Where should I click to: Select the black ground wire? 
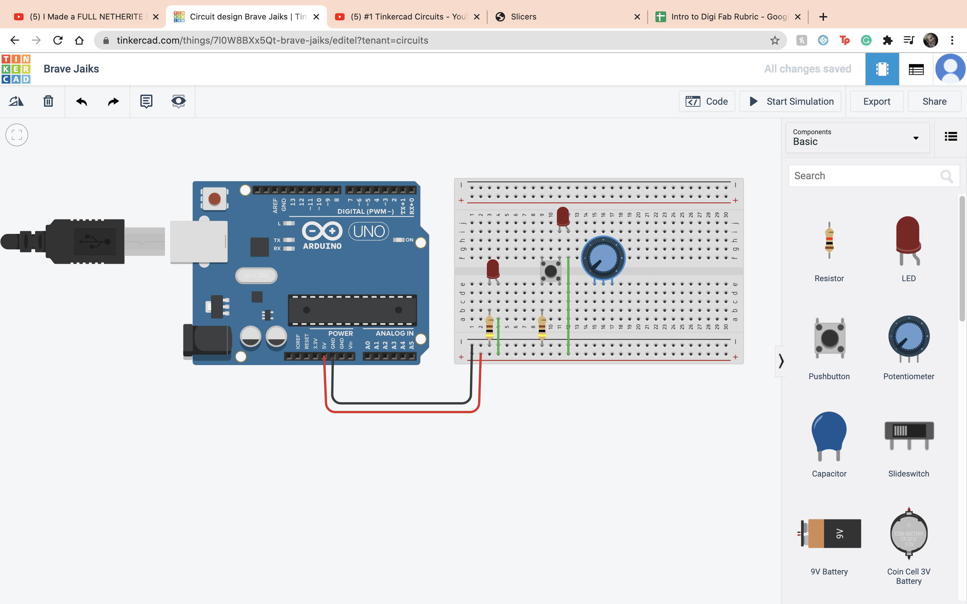pos(402,403)
